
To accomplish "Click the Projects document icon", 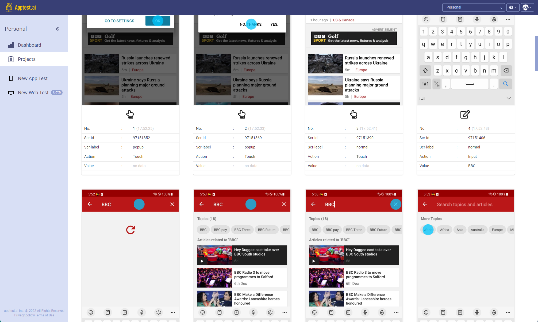I will coord(11,59).
